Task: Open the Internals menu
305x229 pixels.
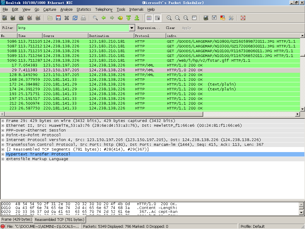Action: 136,9
